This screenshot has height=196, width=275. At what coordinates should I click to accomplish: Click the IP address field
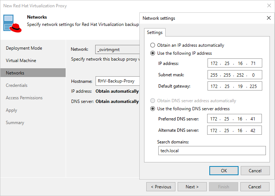[x=234, y=64]
